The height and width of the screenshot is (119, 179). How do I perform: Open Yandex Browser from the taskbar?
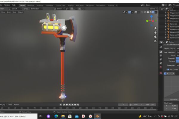[90, 116]
